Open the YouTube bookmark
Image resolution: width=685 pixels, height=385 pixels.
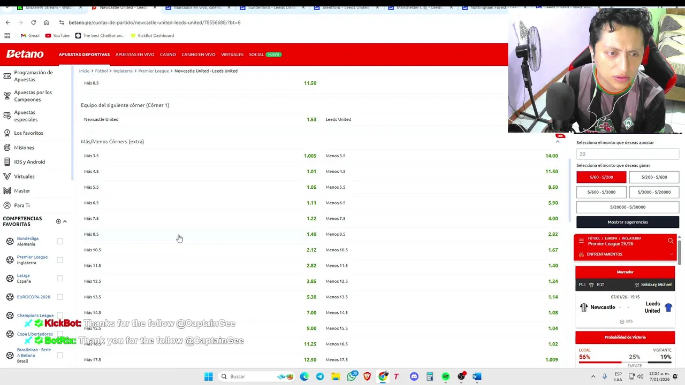[x=57, y=35]
